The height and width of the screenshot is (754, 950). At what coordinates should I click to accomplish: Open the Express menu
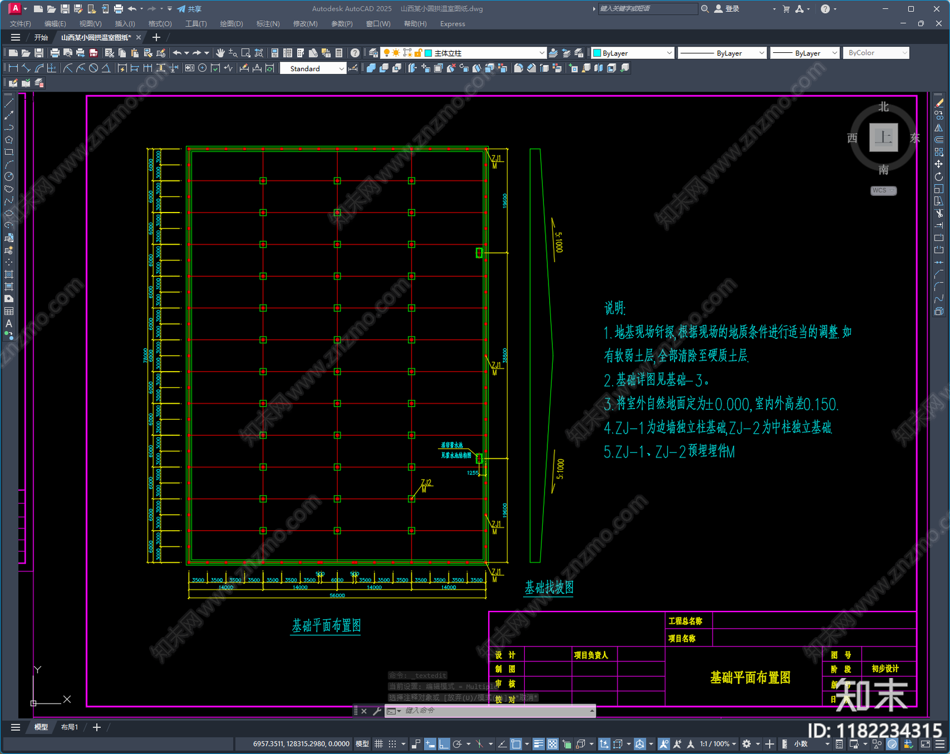pyautogui.click(x=452, y=24)
